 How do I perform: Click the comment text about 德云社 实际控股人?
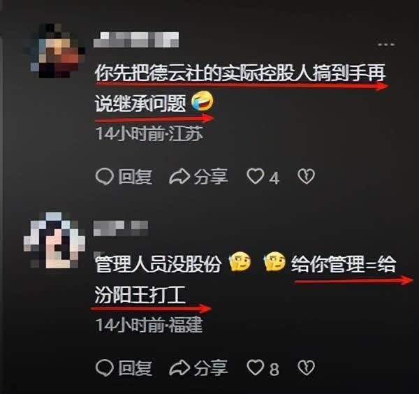coord(240,88)
